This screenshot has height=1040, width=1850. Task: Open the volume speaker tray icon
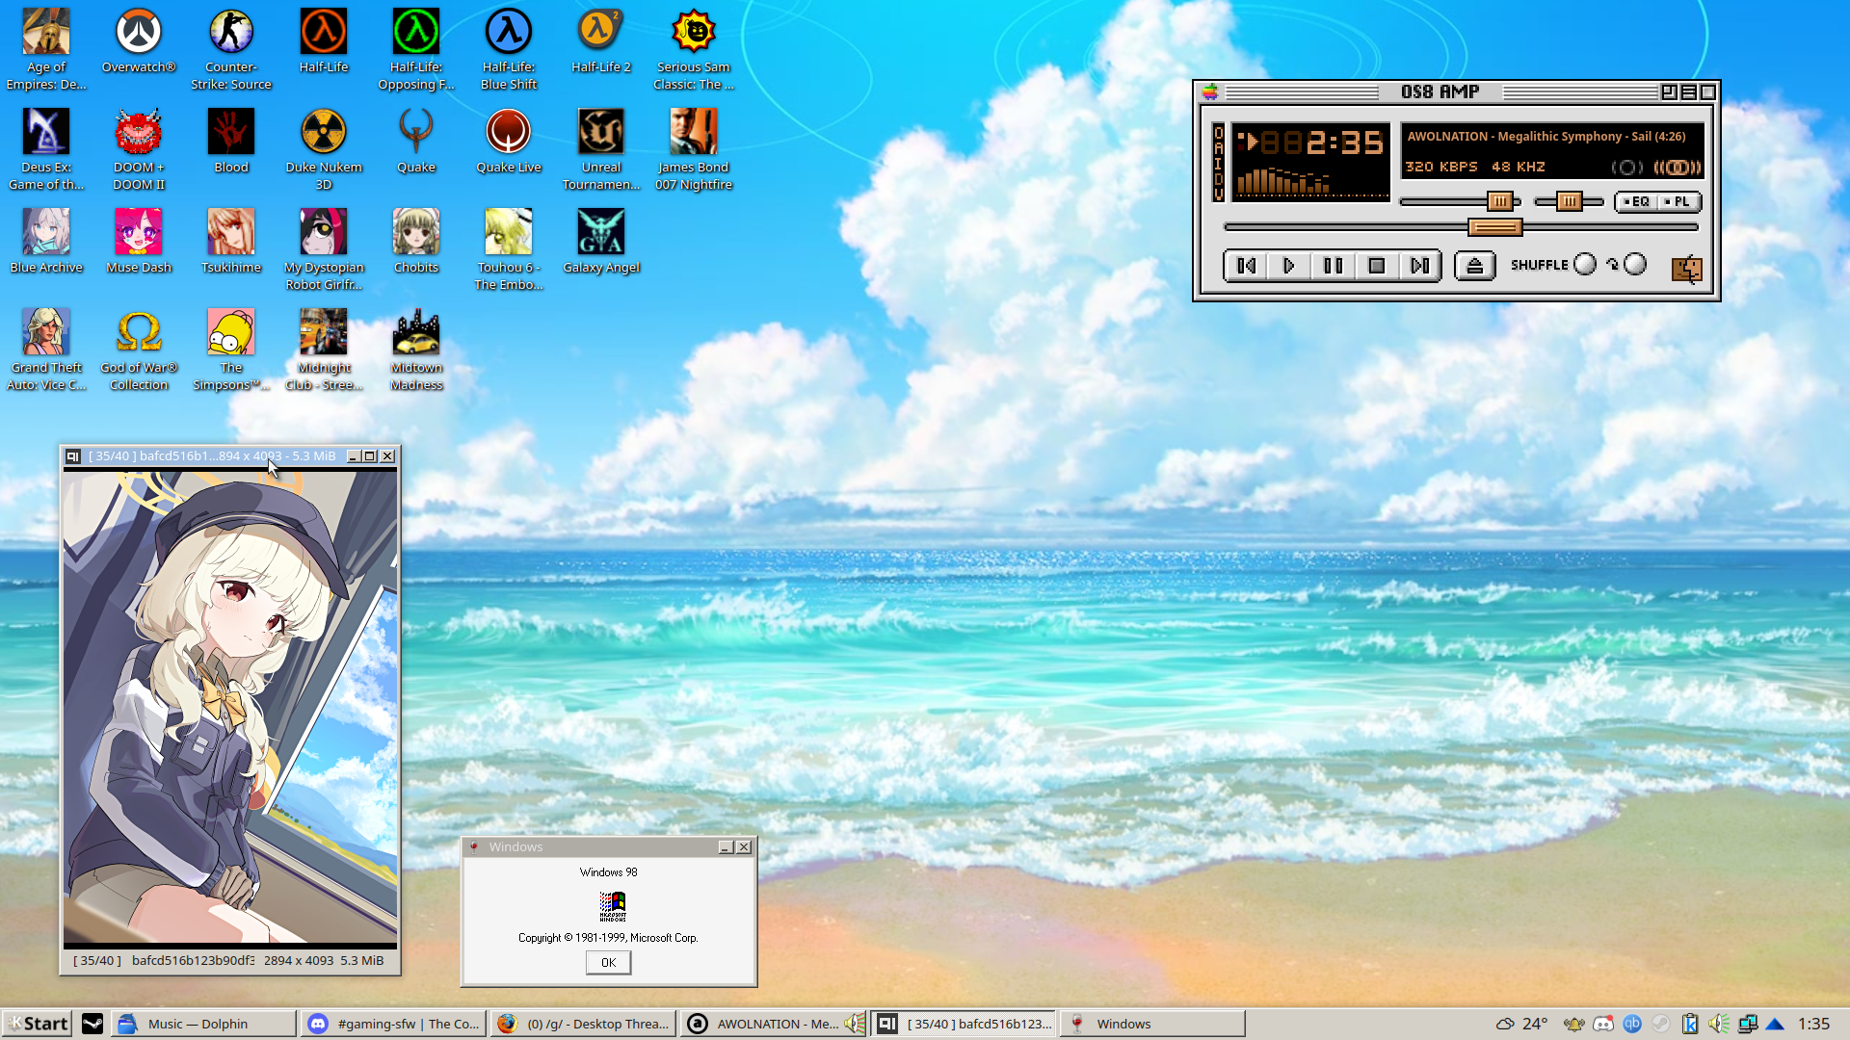click(x=1718, y=1024)
